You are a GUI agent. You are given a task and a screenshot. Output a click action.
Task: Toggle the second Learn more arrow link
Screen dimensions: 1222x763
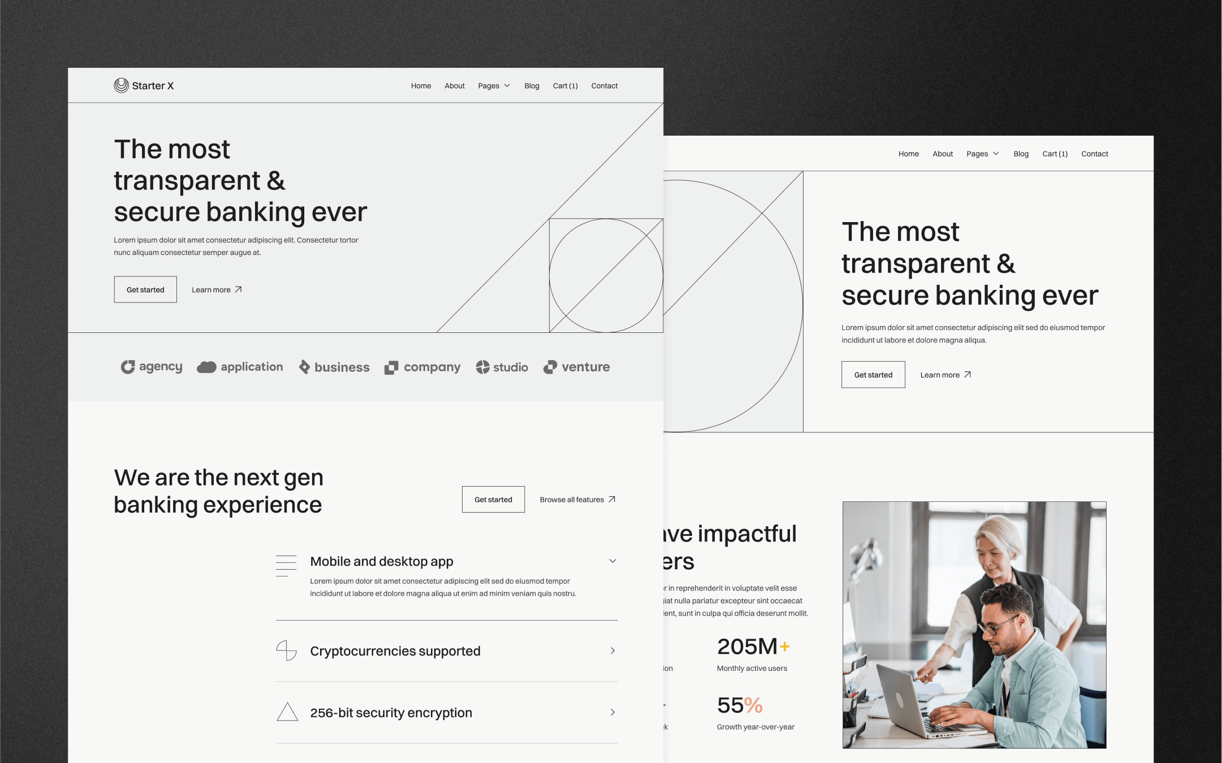[x=946, y=374]
